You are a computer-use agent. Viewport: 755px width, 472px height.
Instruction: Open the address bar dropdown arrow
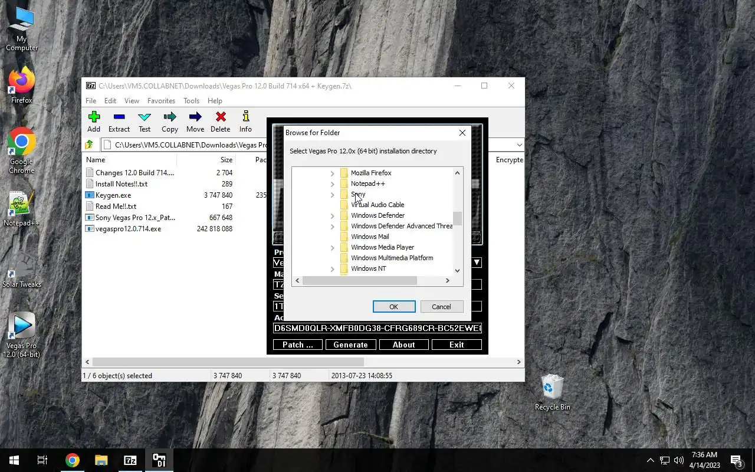click(519, 145)
